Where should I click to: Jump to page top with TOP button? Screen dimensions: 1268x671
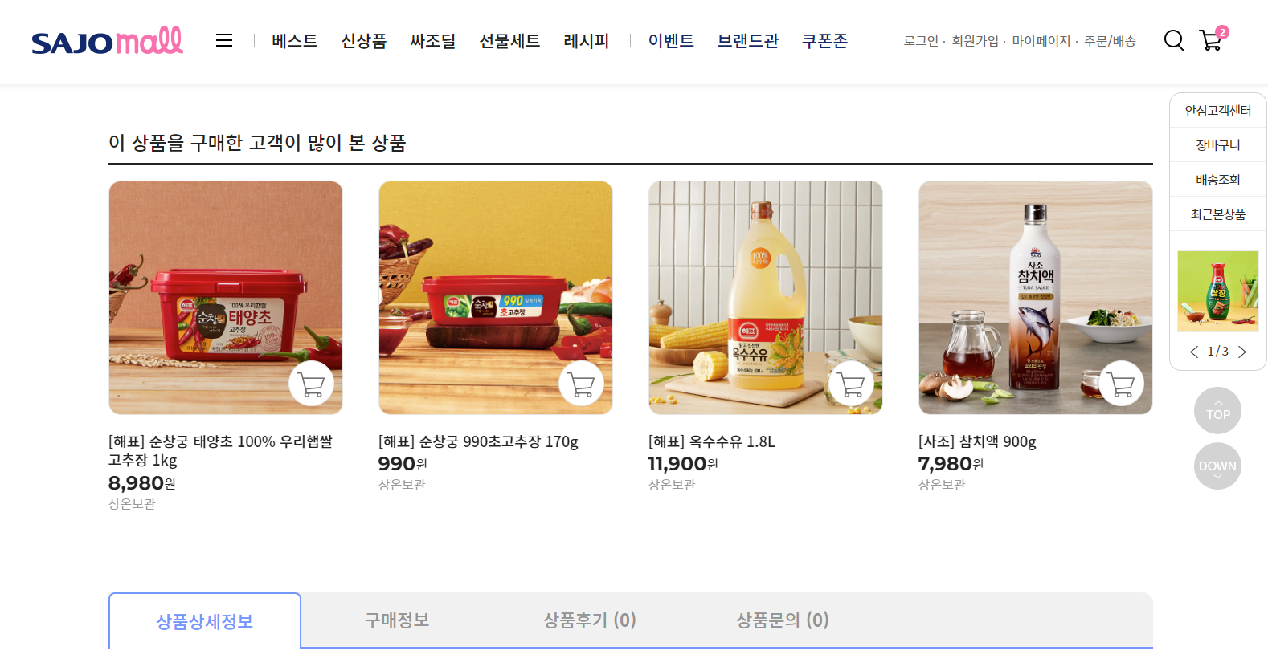click(x=1217, y=411)
